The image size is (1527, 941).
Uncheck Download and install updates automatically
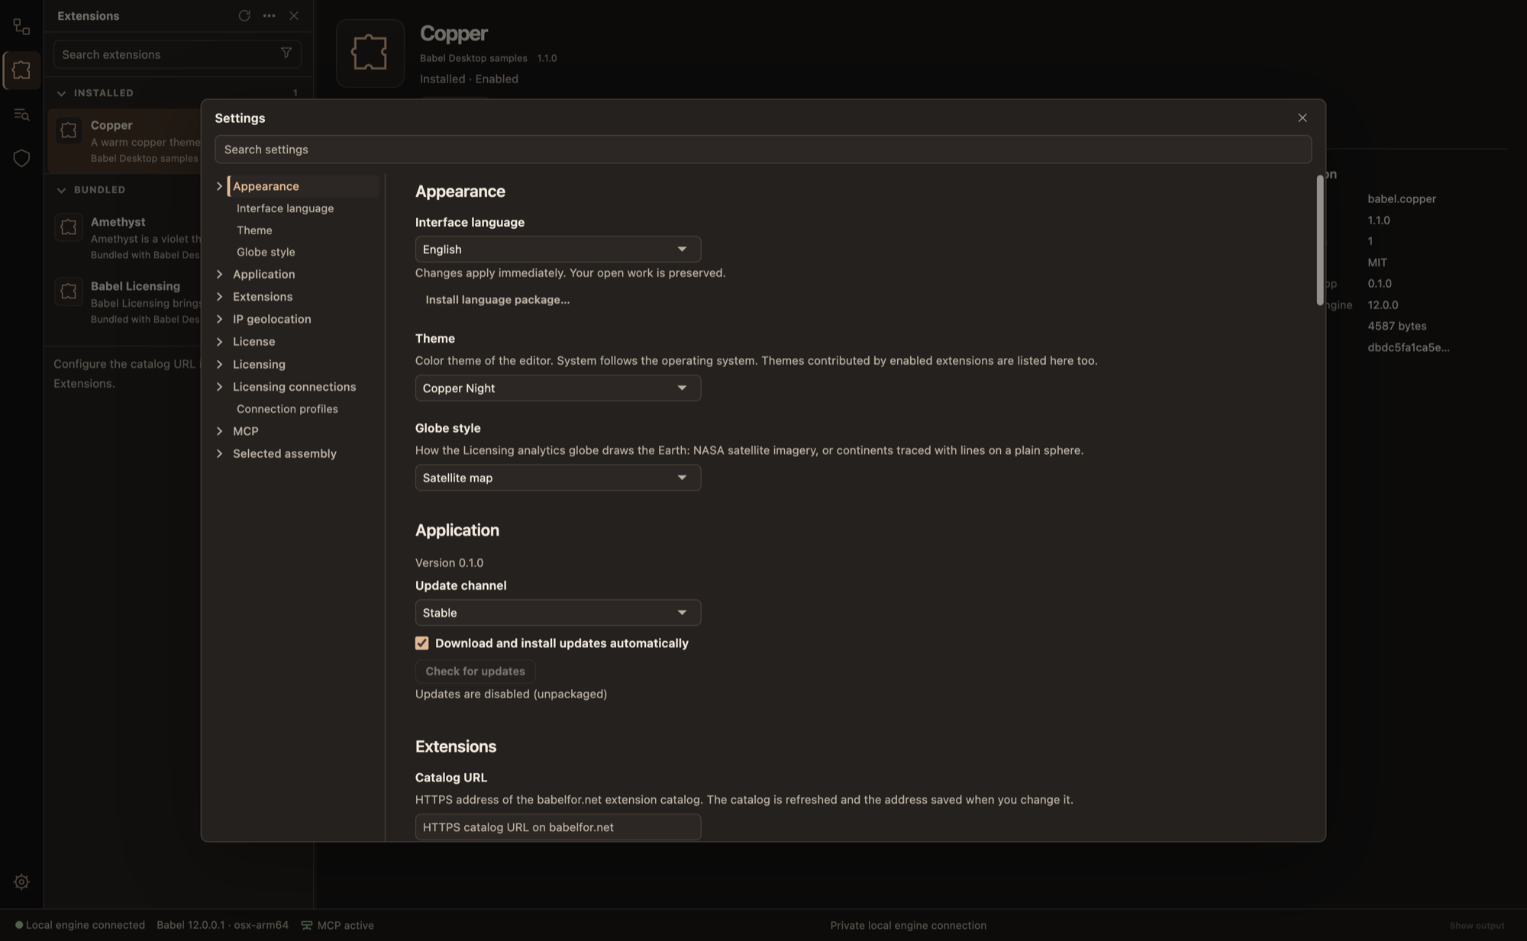421,643
